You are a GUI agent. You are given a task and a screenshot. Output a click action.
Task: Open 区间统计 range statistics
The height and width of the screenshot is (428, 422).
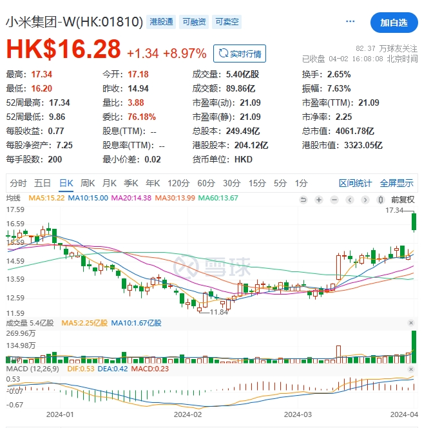pyautogui.click(x=355, y=183)
